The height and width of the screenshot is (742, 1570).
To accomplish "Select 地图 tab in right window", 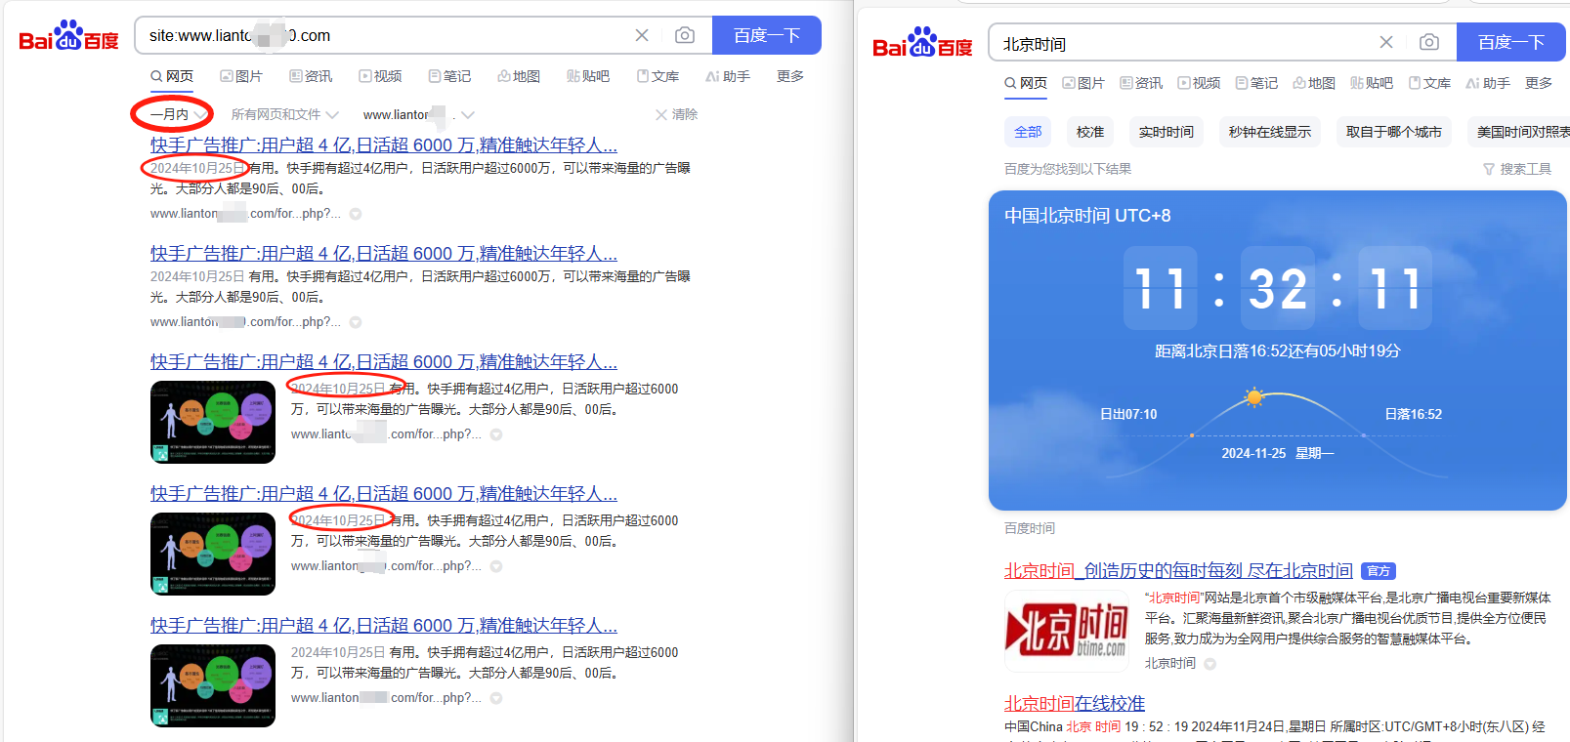I will point(1314,83).
